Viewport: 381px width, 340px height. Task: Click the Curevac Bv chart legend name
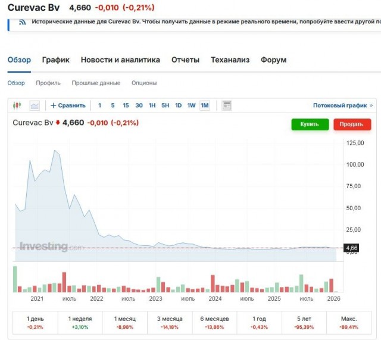coord(33,123)
